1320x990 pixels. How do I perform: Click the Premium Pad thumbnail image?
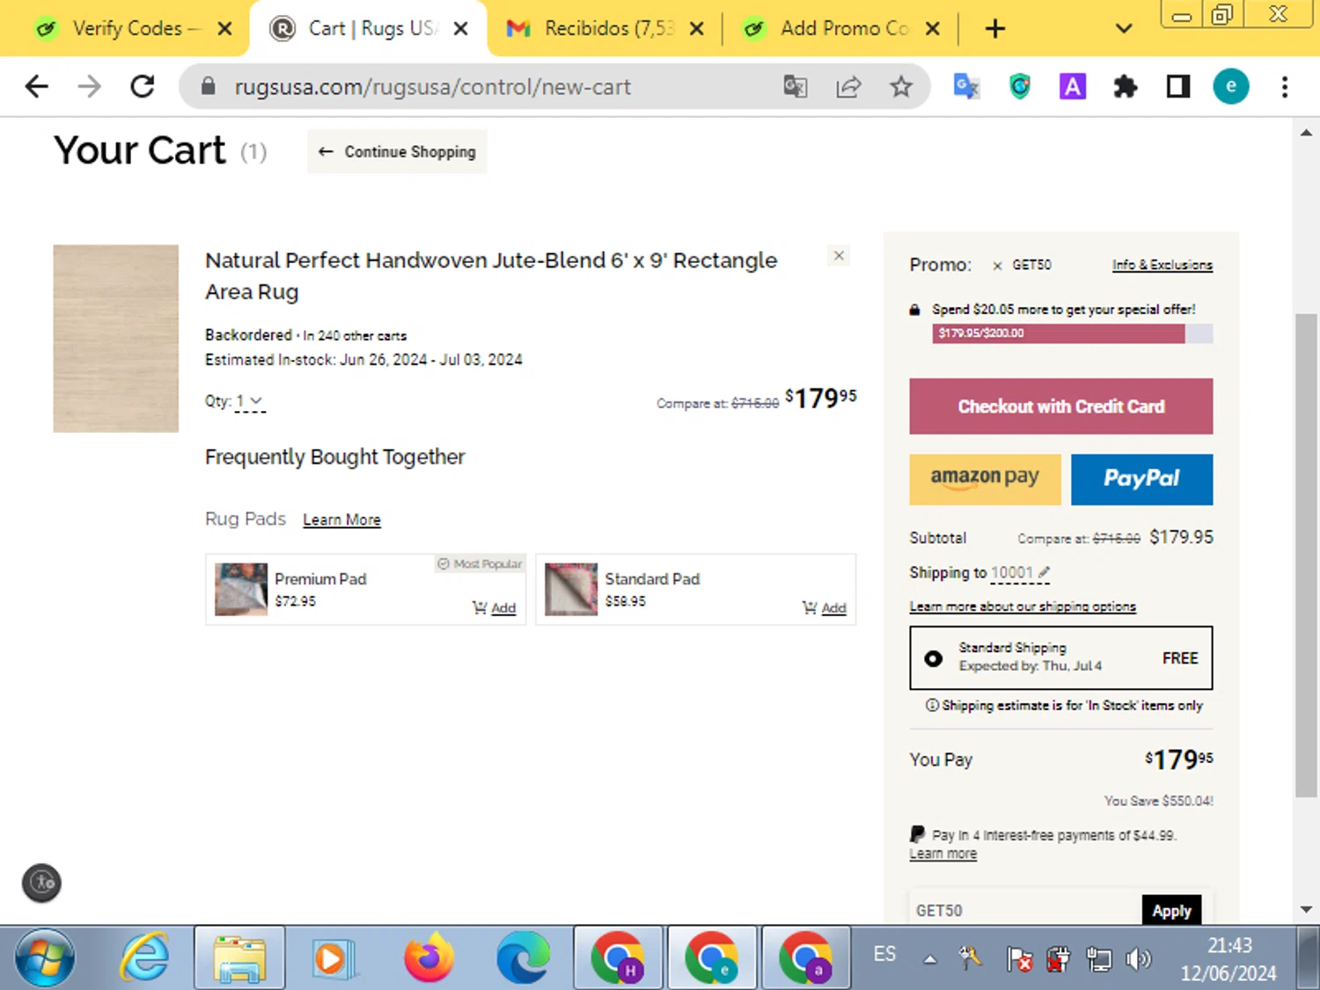[x=240, y=589]
